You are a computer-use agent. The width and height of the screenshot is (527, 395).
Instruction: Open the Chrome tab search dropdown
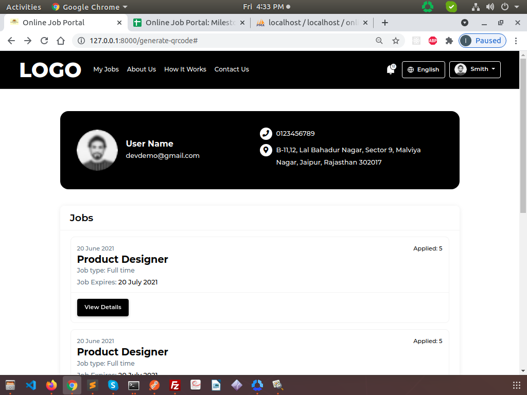[x=465, y=23]
